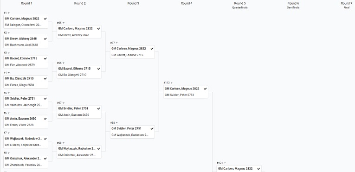Click checkmark beside Amin, Bassem 2680 in match #6
The width and height of the screenshot is (355, 172).
45,119
